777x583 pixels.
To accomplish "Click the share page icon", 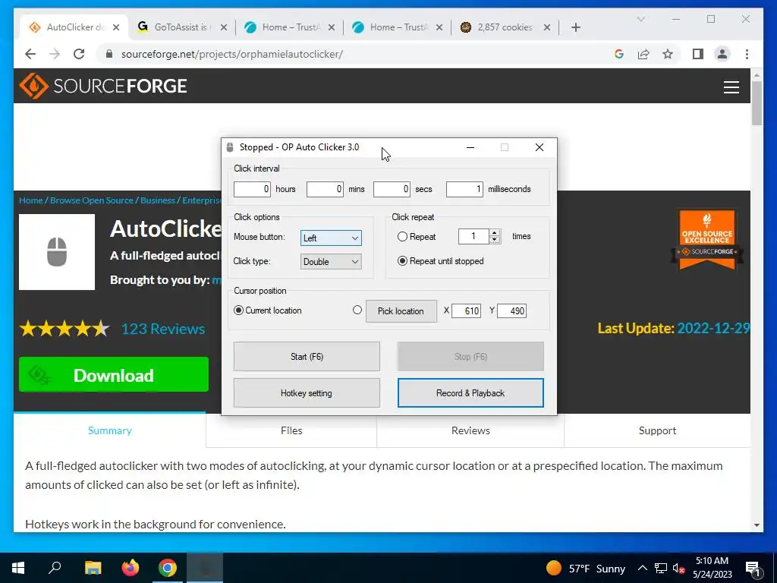I will pos(643,54).
